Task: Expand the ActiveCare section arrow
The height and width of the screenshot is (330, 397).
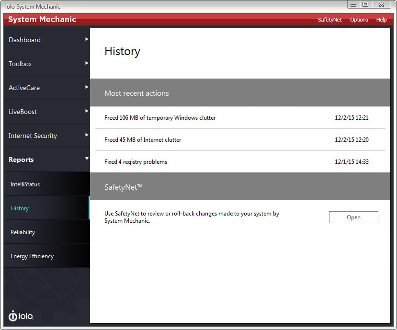Action: 87,87
